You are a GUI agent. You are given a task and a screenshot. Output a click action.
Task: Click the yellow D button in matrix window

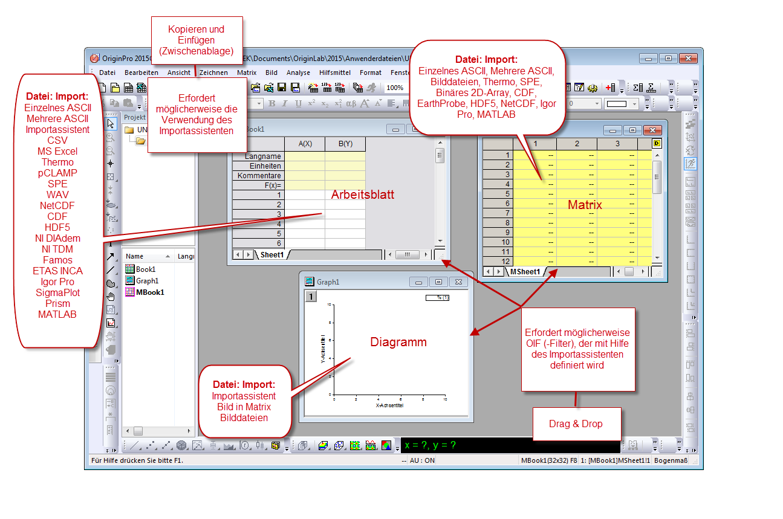coord(657,144)
